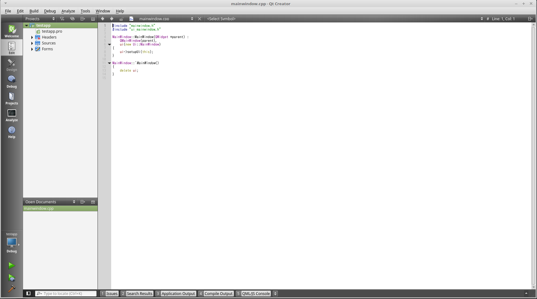The image size is (537, 299).
Task: Open testapp kit selector with monitor icon
Action: tap(12, 243)
